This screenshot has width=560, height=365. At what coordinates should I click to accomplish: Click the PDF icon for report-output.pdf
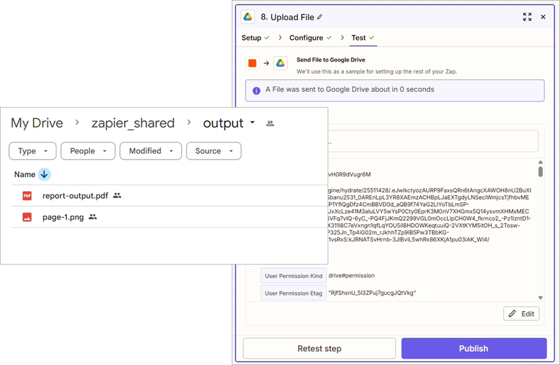point(27,196)
